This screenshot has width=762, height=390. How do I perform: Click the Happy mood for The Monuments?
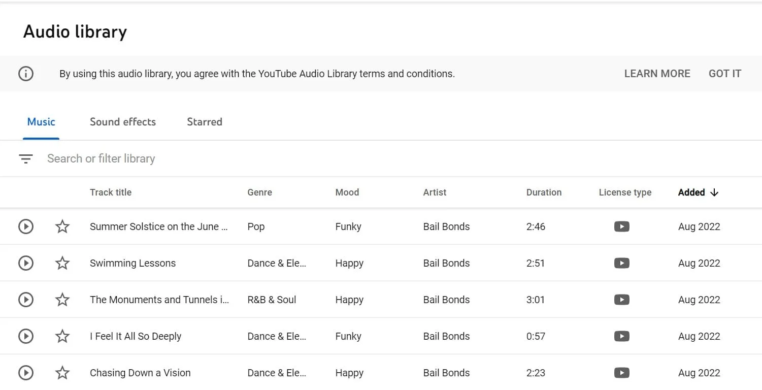point(350,300)
